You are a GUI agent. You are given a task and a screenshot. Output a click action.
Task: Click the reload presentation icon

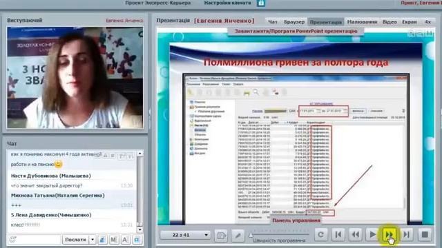point(320,234)
